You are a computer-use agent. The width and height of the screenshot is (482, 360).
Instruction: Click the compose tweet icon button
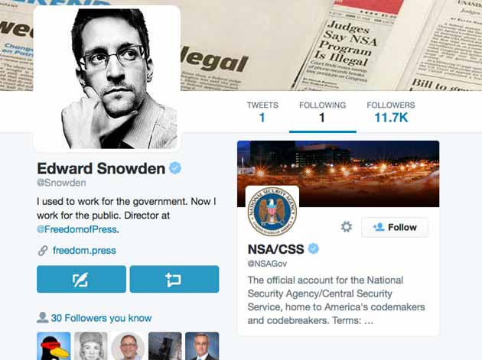pyautogui.click(x=81, y=279)
